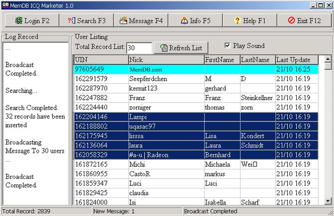
Task: Select UIN 162291579
Action: point(91,79)
